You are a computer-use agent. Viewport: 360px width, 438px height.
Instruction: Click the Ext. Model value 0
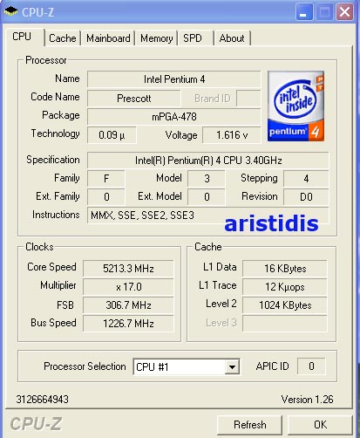click(207, 197)
